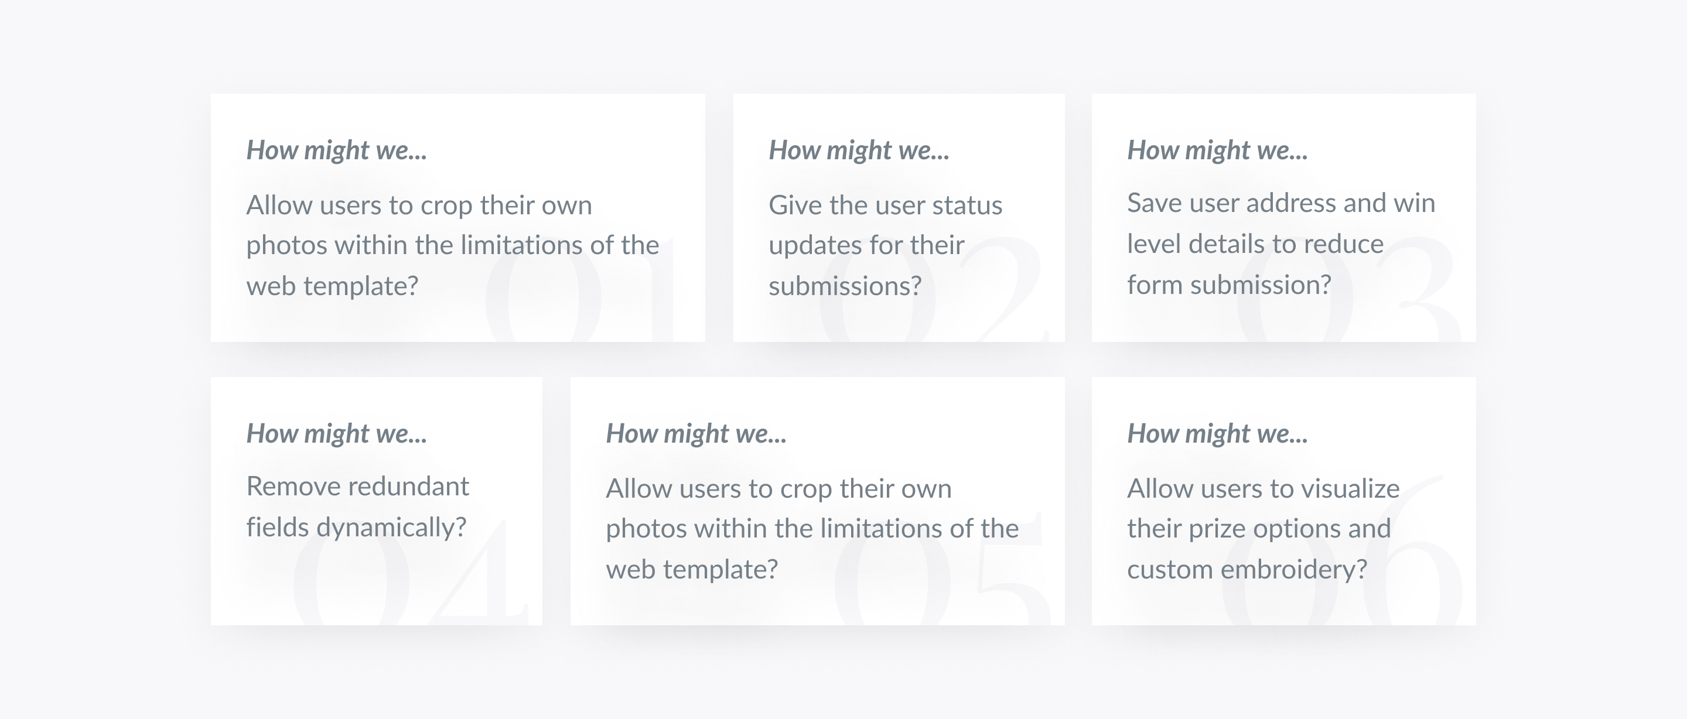Click "How might we..." heading above status updates
This screenshot has height=719, width=1687.
point(859,150)
